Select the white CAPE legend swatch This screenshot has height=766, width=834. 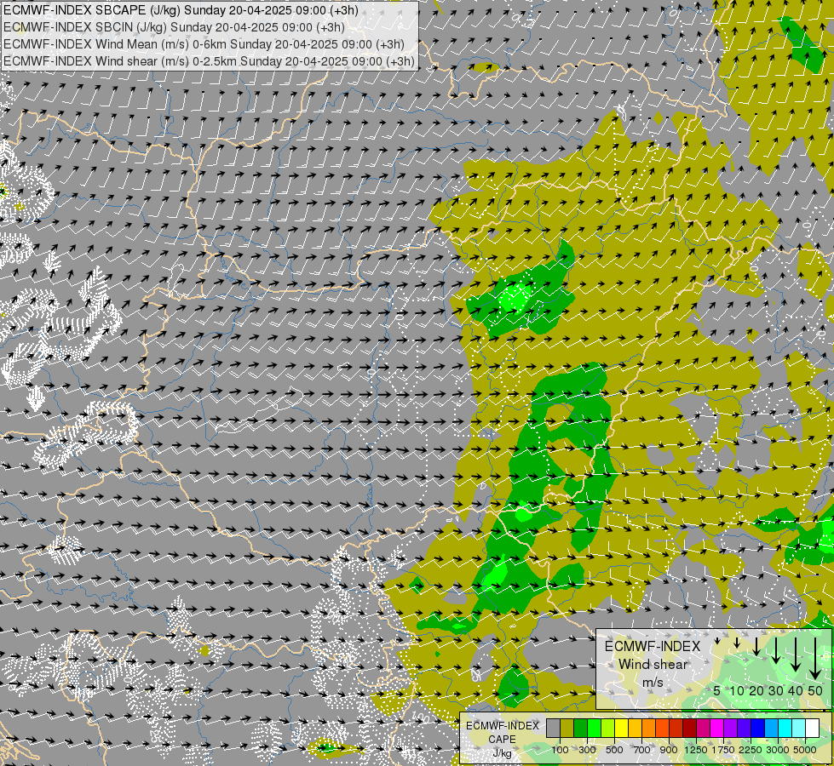pos(813,728)
